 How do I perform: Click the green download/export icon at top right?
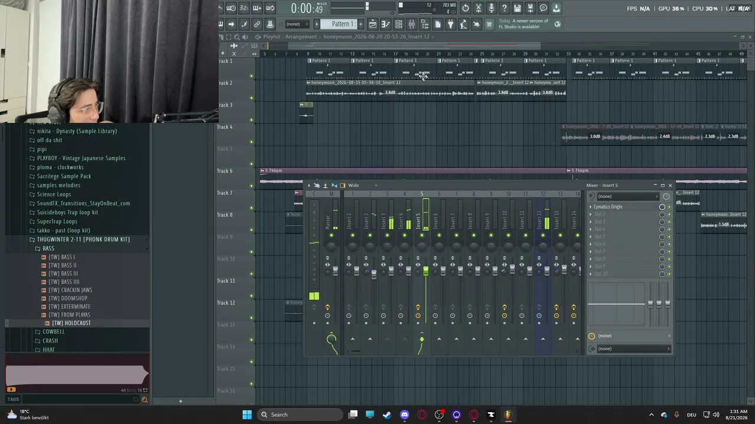[556, 8]
